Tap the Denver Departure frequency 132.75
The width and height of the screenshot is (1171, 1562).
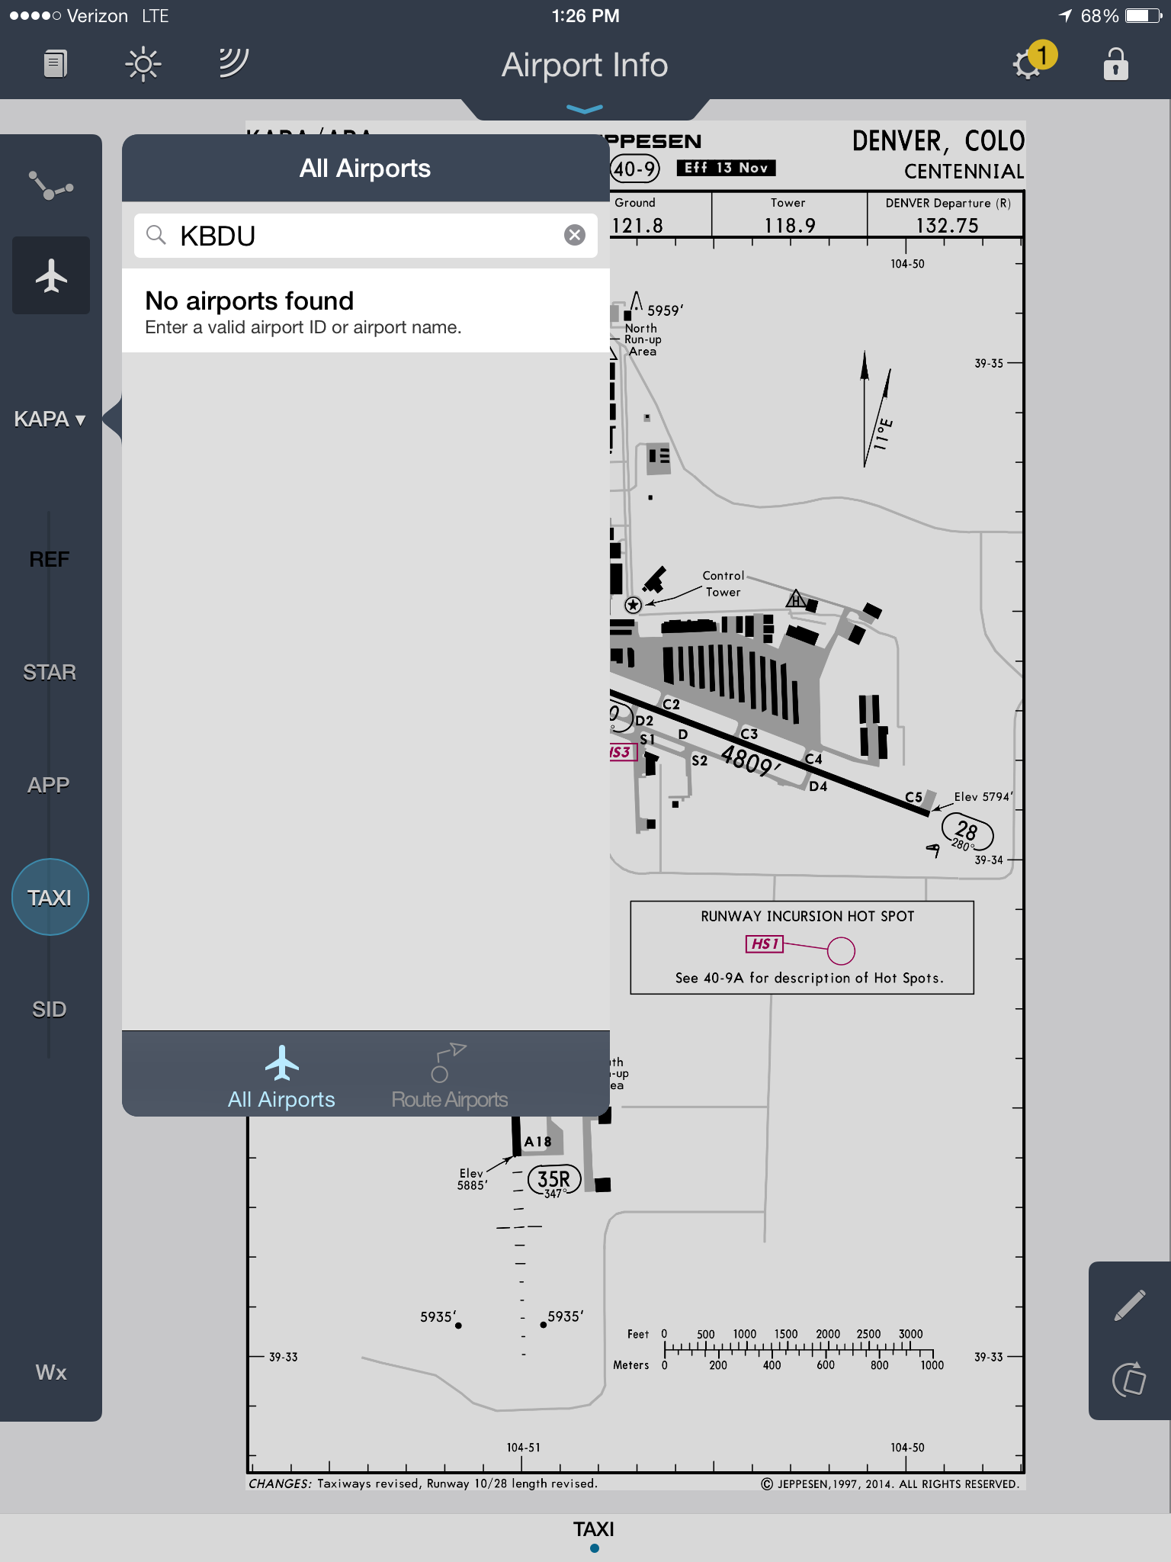[x=947, y=225]
